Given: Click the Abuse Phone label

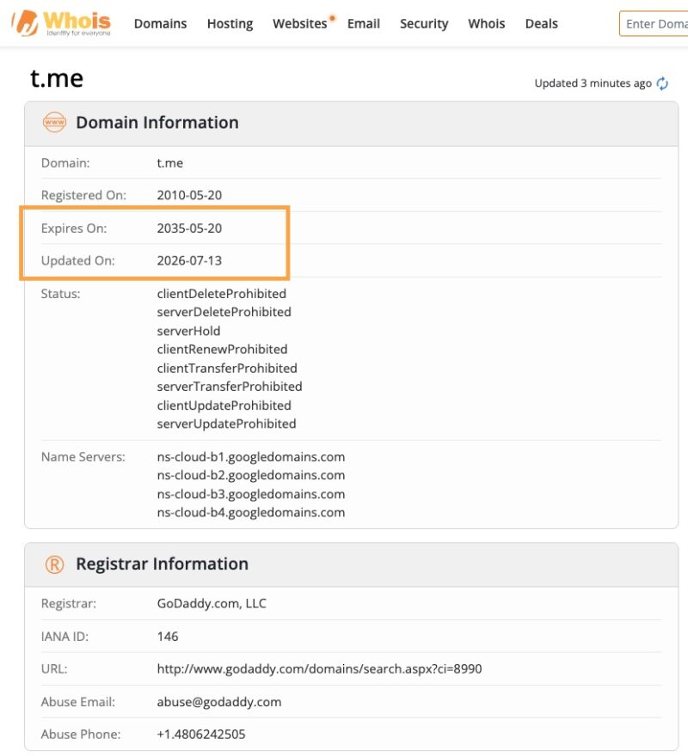Looking at the screenshot, I should pyautogui.click(x=81, y=735).
